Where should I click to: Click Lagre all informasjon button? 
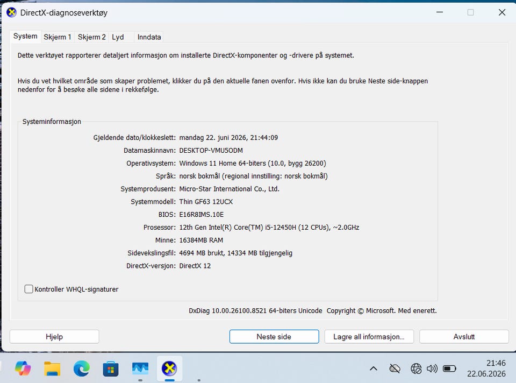click(x=369, y=337)
